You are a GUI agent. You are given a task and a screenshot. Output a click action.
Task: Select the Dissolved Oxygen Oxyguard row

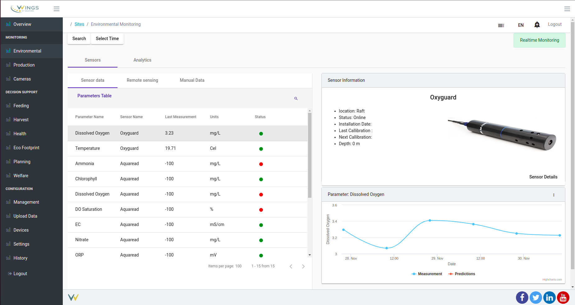pyautogui.click(x=188, y=133)
